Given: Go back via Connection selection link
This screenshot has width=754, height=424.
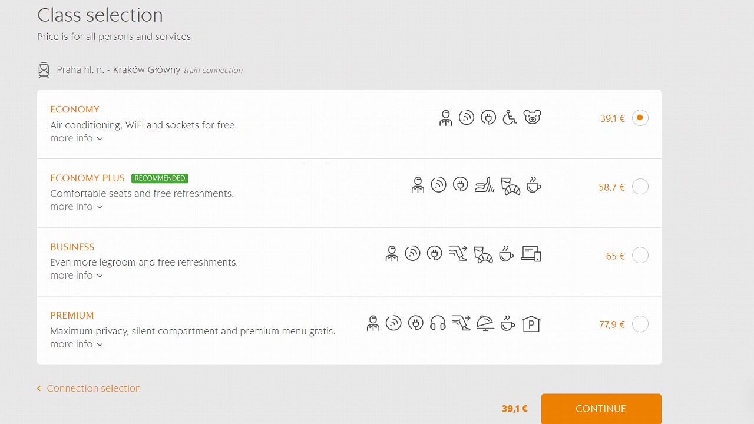Looking at the screenshot, I should (89, 389).
